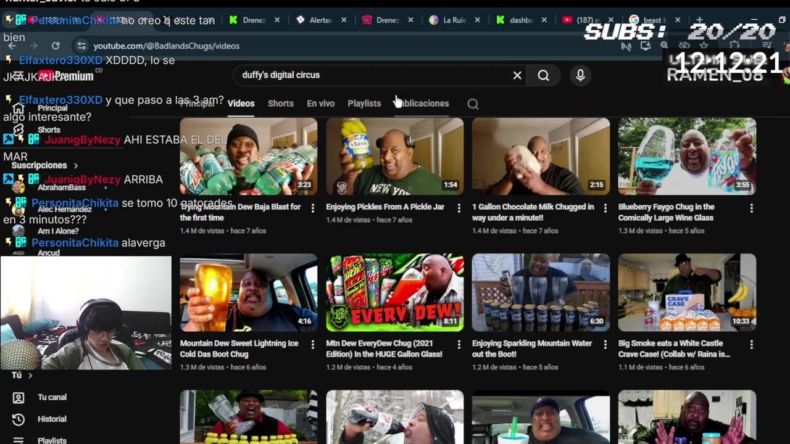
Task: Close the La Rule browser tab
Action: 478,20
